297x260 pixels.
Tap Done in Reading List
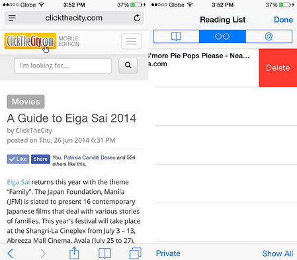pyautogui.click(x=283, y=20)
